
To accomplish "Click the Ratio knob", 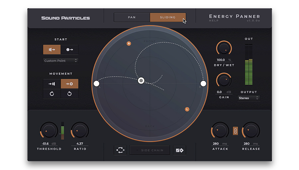I will pyautogui.click(x=80, y=131).
